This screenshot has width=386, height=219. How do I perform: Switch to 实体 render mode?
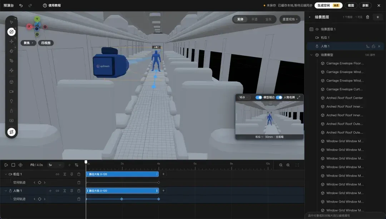(240, 19)
